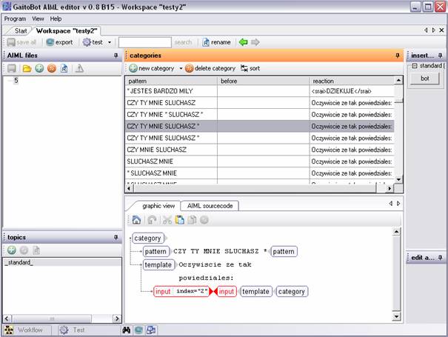Open the View menu
The height and width of the screenshot is (337, 448).
(x=38, y=19)
